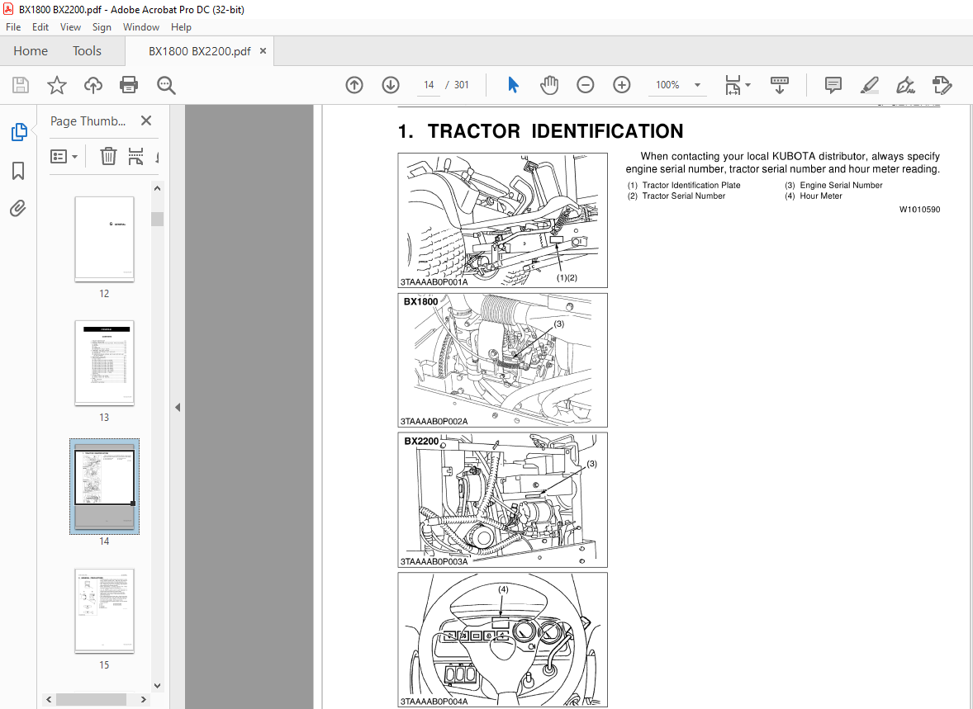Close the Page Thumbnails panel
Image resolution: width=973 pixels, height=709 pixels.
tap(146, 121)
